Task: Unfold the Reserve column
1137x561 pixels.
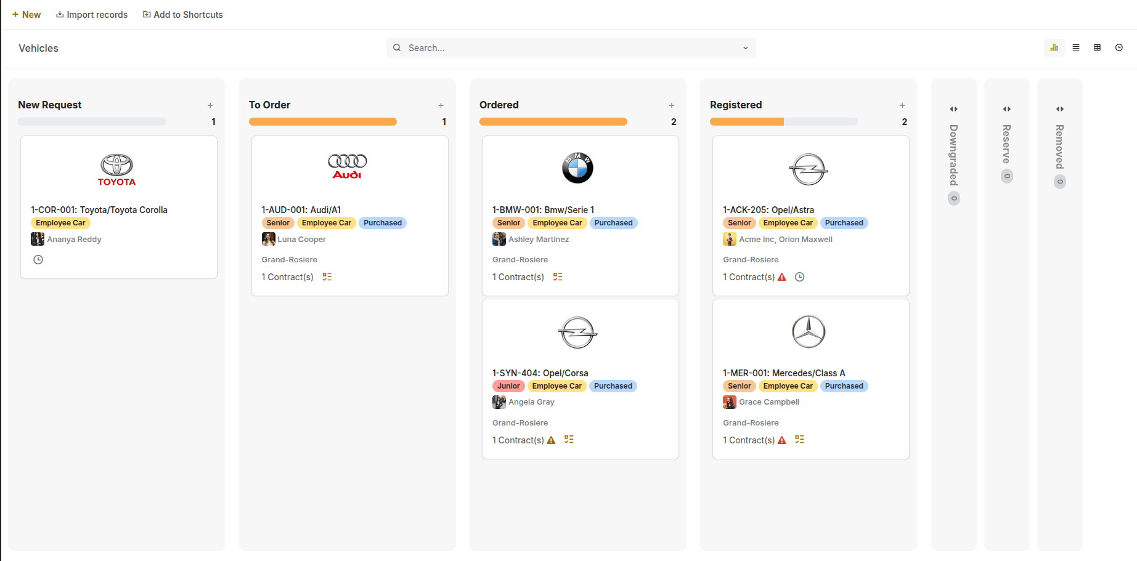Action: click(x=1006, y=108)
